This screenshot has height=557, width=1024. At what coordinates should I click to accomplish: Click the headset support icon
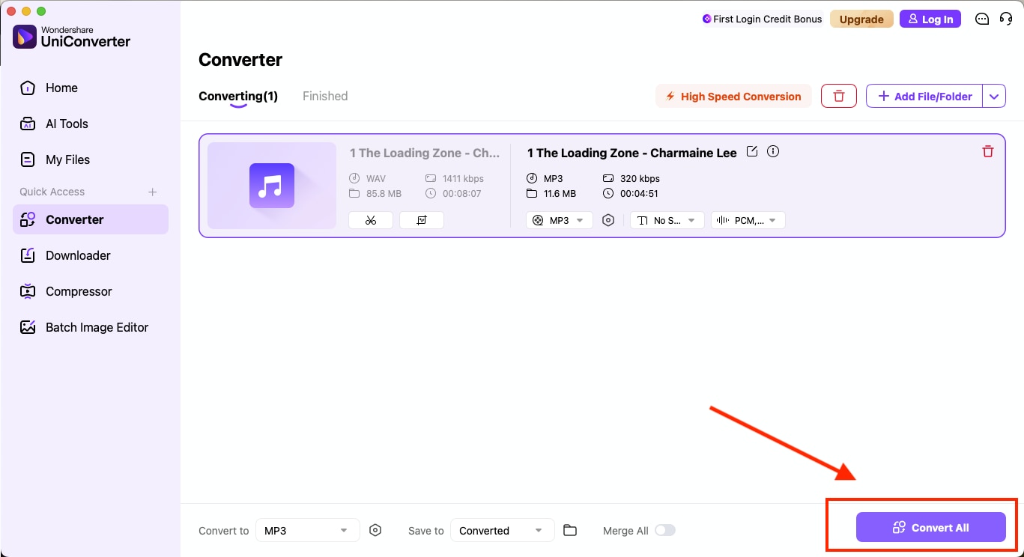(x=1006, y=19)
